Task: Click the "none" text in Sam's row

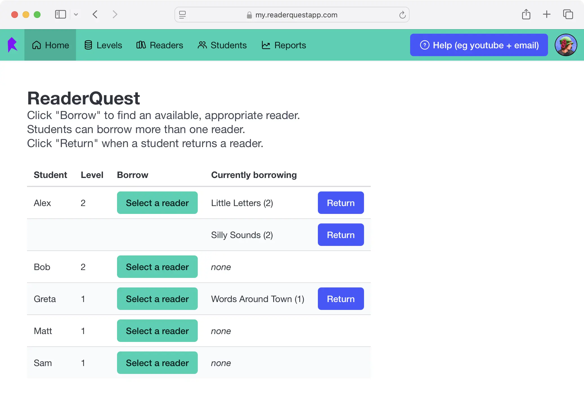Action: (x=221, y=363)
